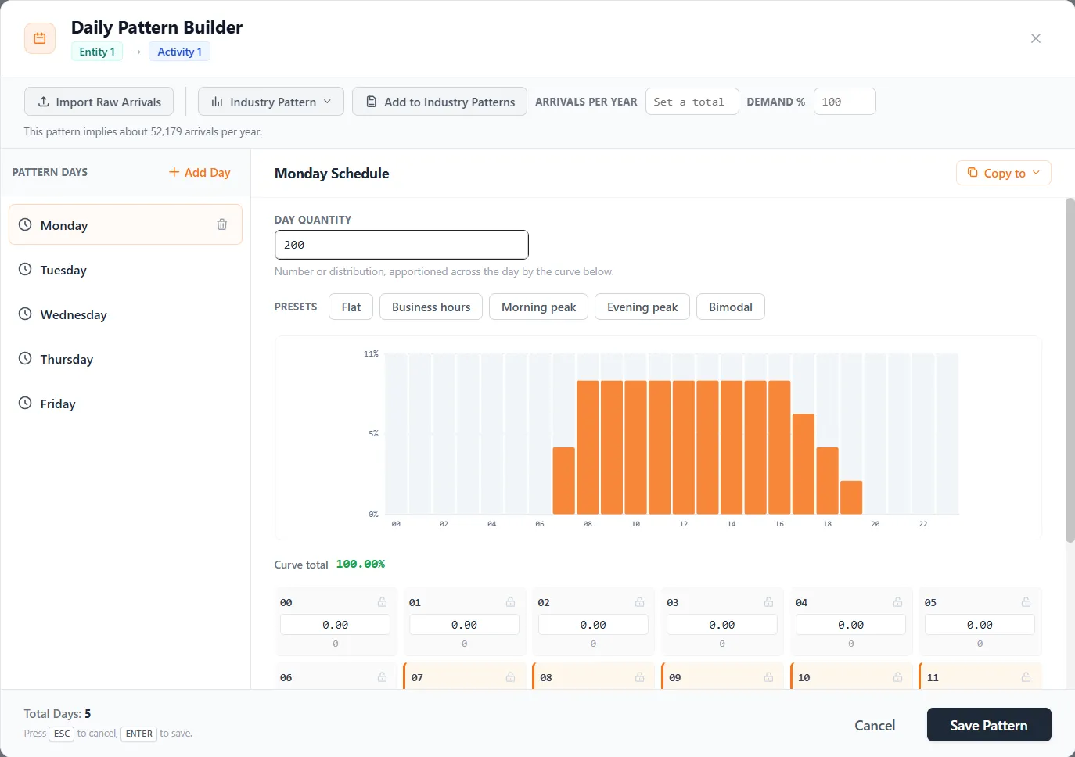The height and width of the screenshot is (757, 1075).
Task: Go to the Friday schedule
Action: point(125,404)
